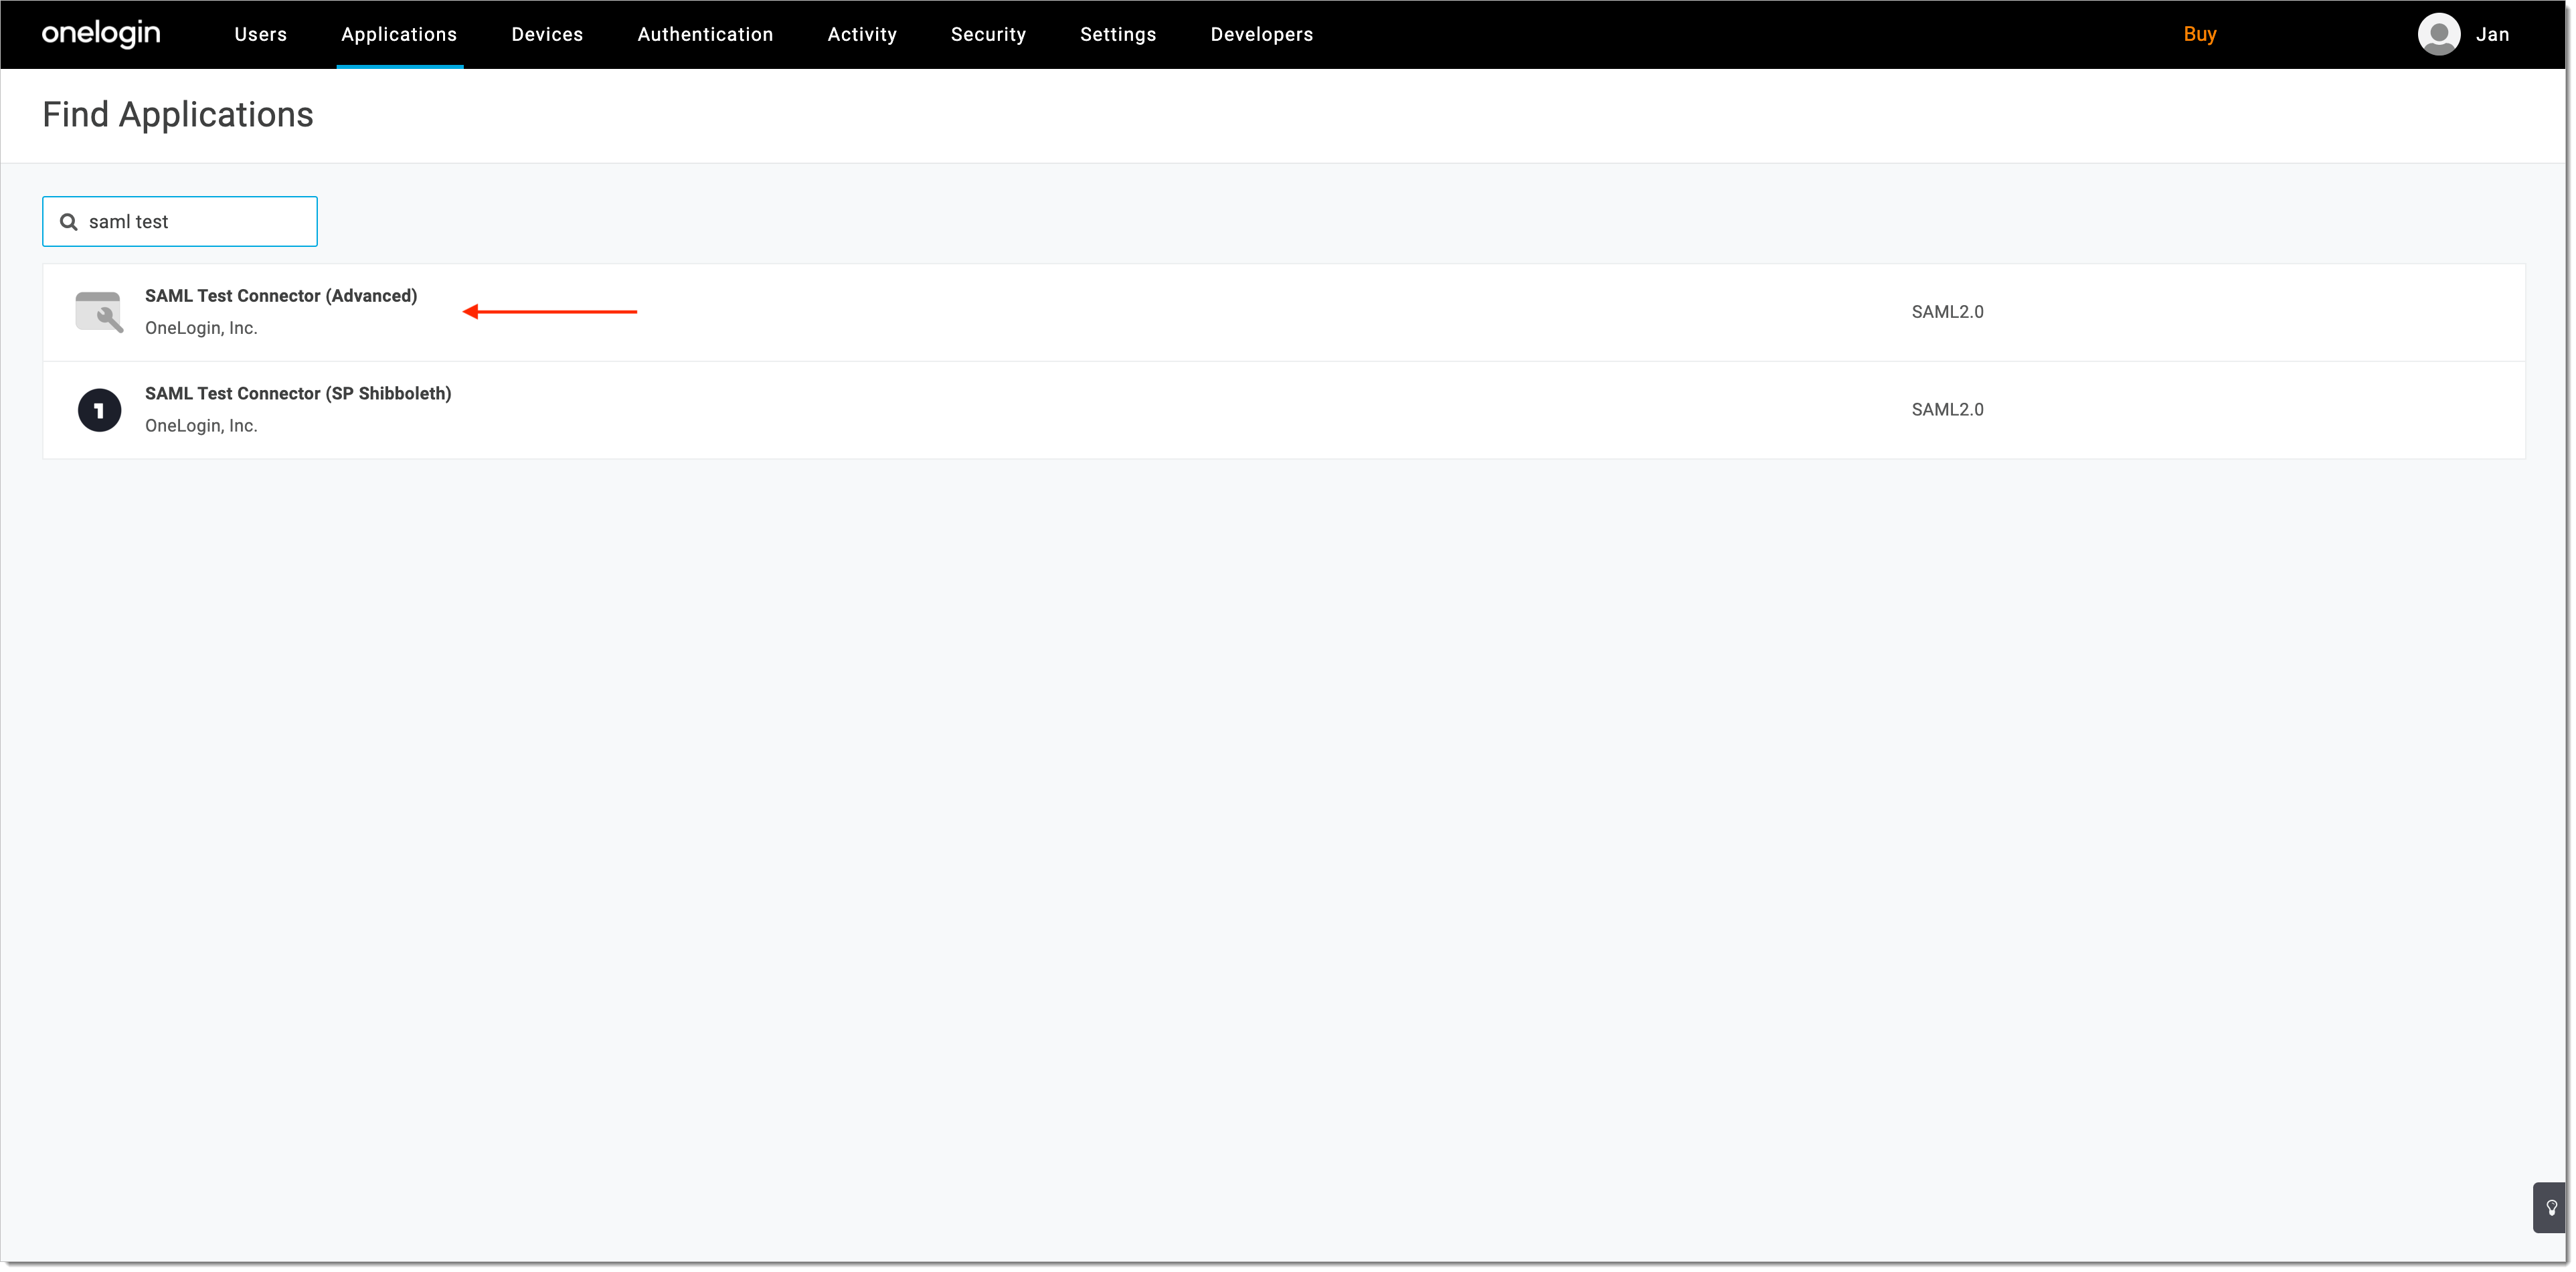Navigate to Security settings
Screen dimensions: 2576x1272
[x=988, y=33]
